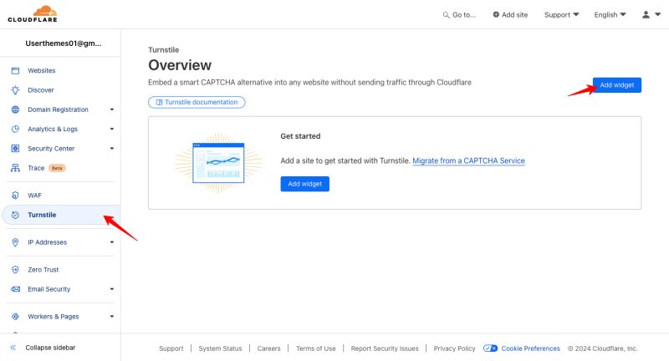
Task: Click the Email Security envelope icon
Action: [15, 289]
